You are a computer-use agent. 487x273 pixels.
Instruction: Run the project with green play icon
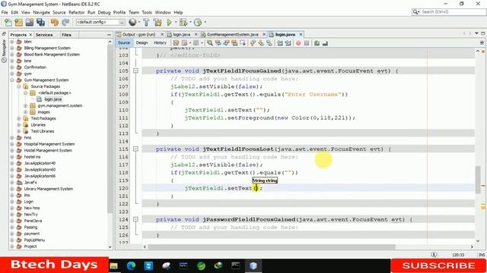coord(169,22)
